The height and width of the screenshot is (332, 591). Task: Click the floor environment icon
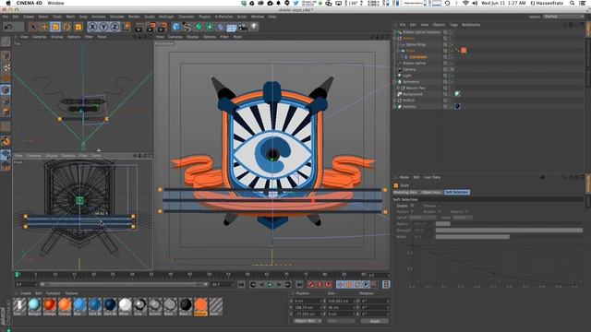[232, 27]
